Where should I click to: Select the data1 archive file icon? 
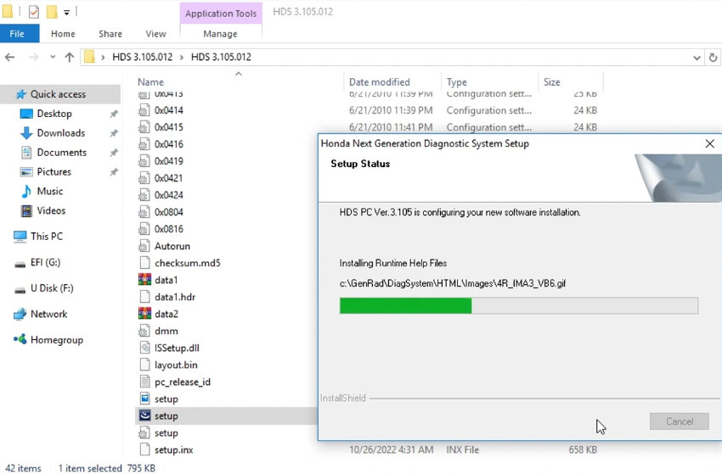pyautogui.click(x=144, y=280)
